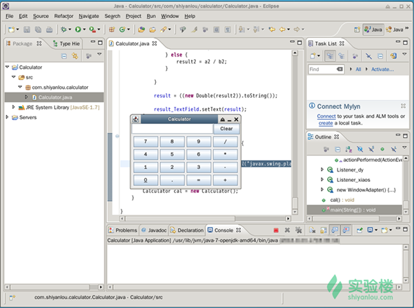Click the New Java Package icon
414x308 pixels.
(x=112, y=29)
